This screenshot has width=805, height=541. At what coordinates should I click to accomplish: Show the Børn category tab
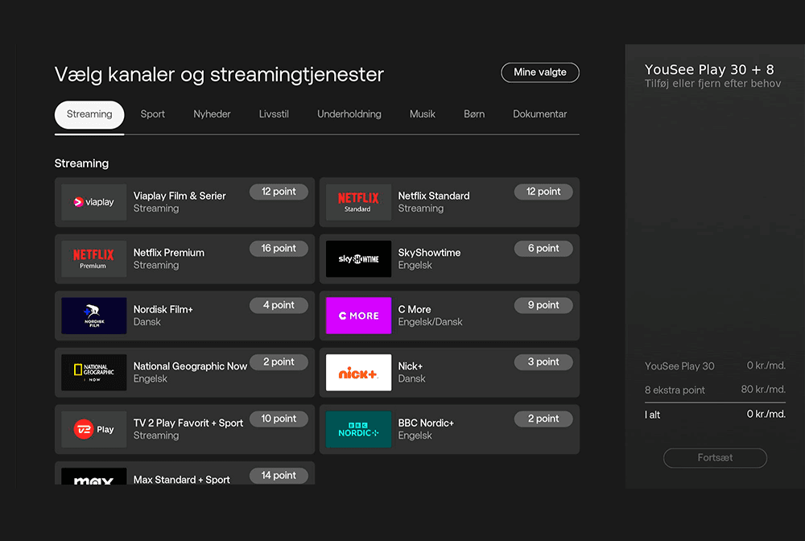[x=474, y=114]
